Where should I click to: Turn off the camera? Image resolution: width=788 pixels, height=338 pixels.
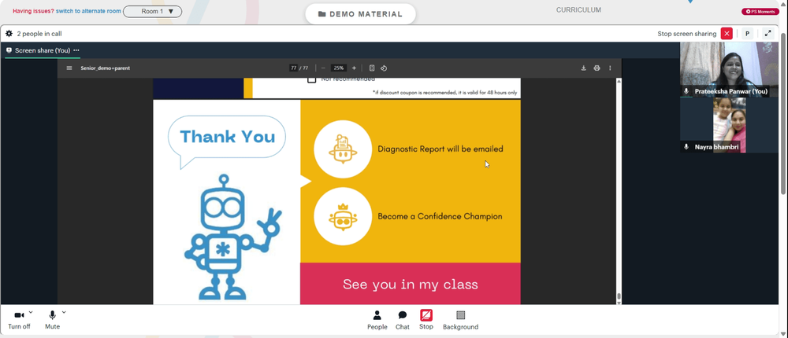click(x=19, y=319)
